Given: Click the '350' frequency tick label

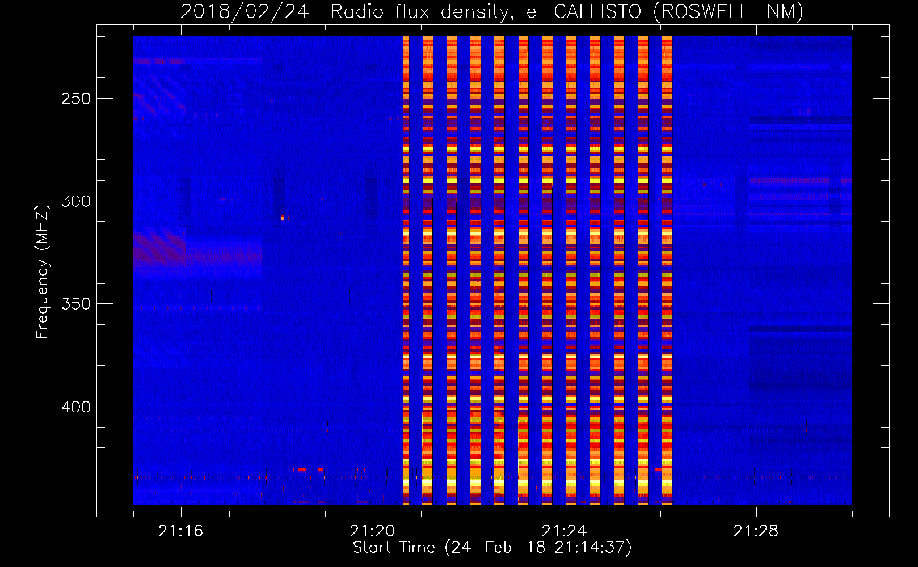Looking at the screenshot, I should [x=76, y=304].
